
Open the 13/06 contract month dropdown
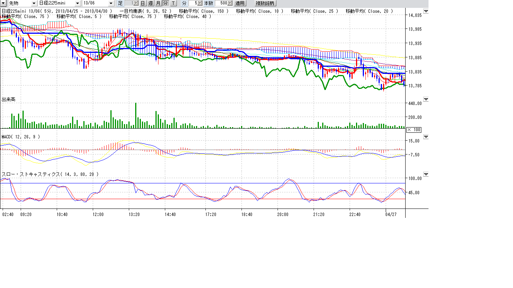point(111,3)
